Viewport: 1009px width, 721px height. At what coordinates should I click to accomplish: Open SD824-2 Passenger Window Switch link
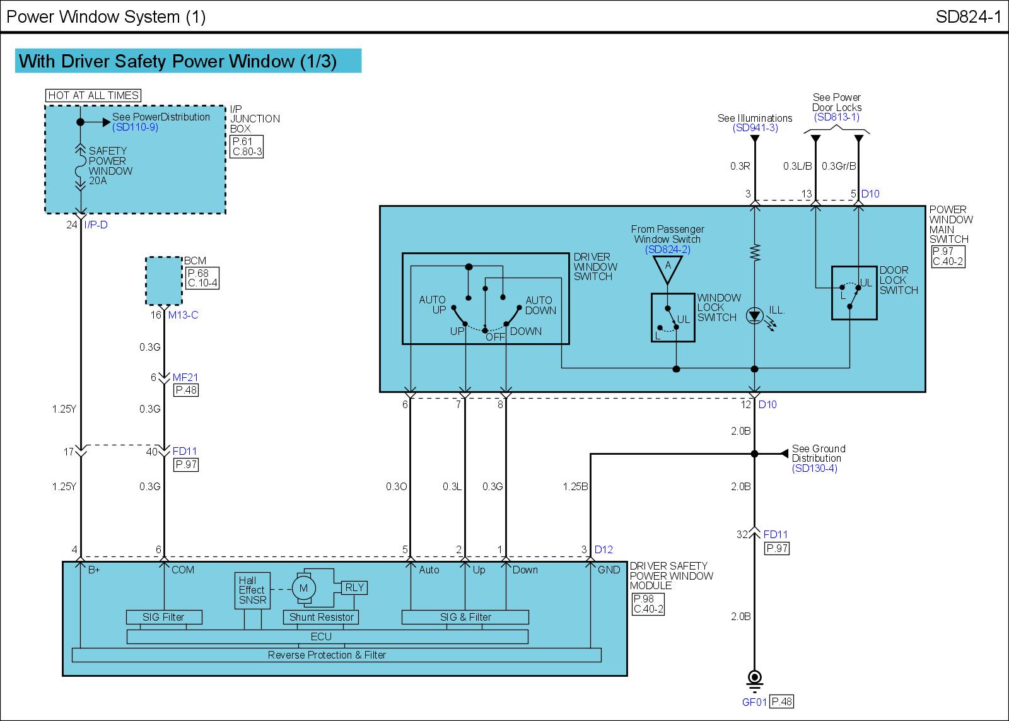pyautogui.click(x=667, y=250)
